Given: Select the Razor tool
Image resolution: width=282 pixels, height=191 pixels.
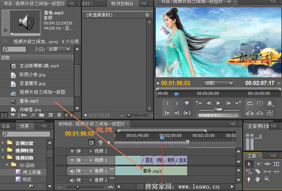Looking at the screenshot, I should (x=258, y=172).
